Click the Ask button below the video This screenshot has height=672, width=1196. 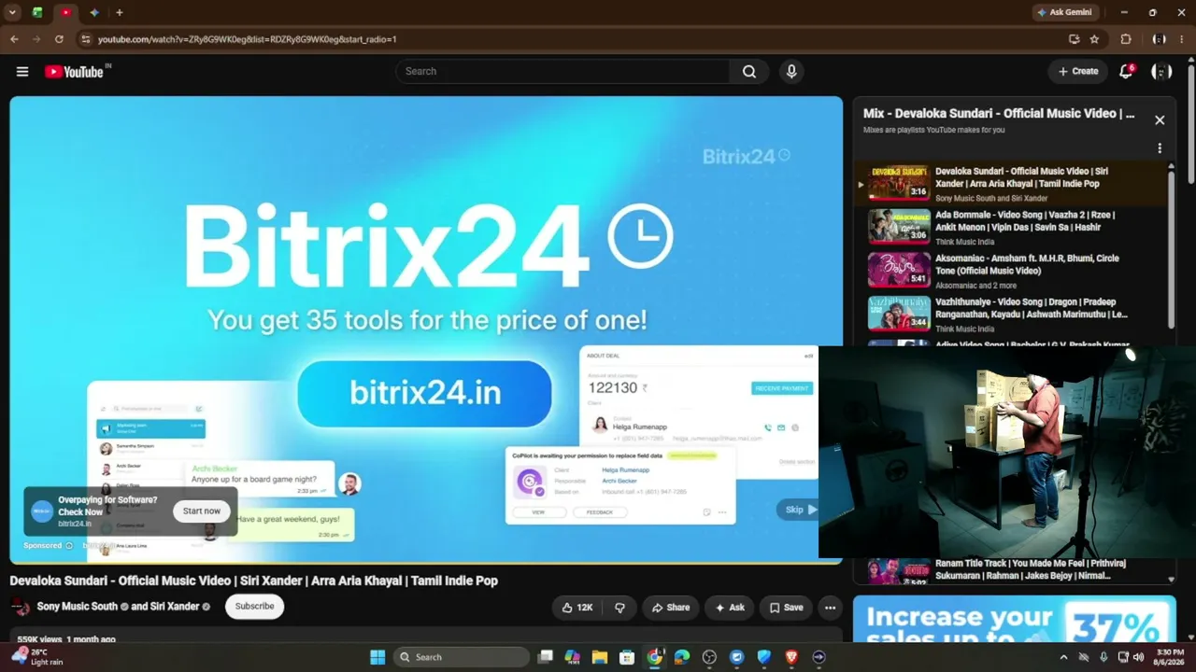tap(729, 608)
